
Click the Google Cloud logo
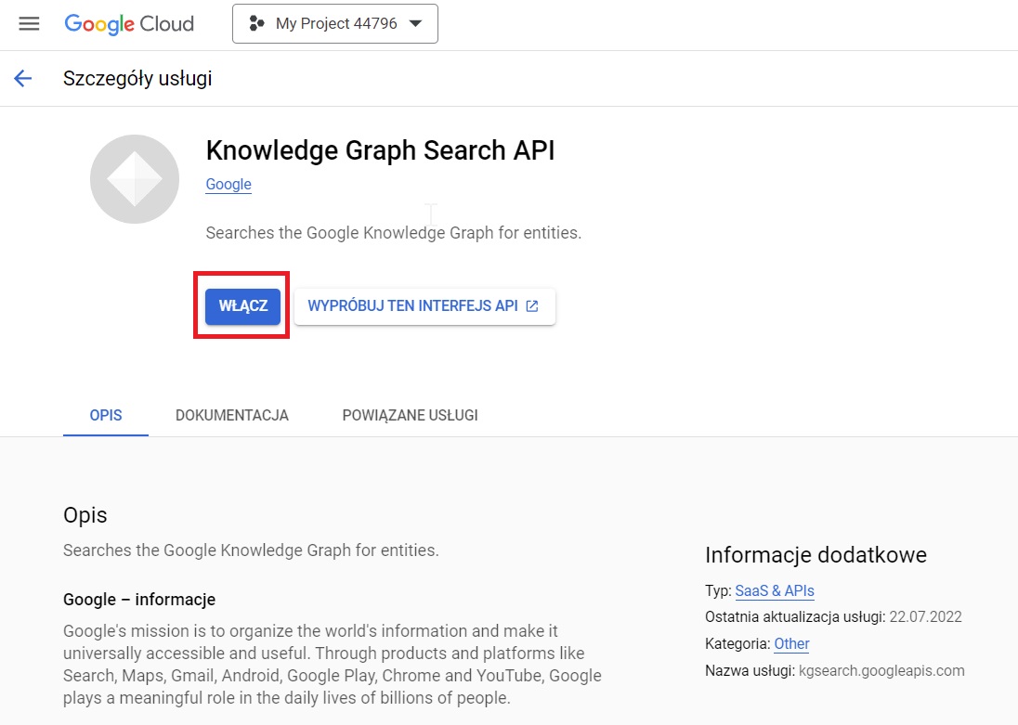tap(128, 23)
